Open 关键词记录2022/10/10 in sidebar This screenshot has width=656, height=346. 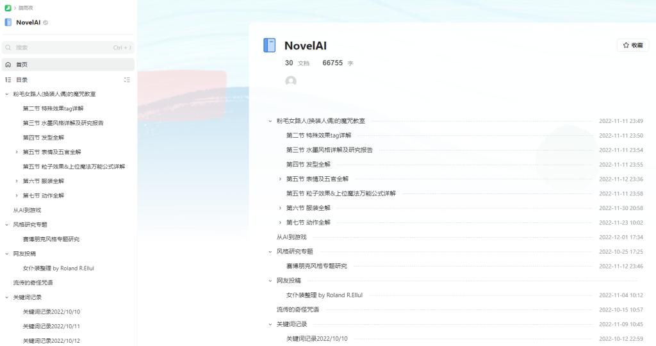tap(51, 312)
